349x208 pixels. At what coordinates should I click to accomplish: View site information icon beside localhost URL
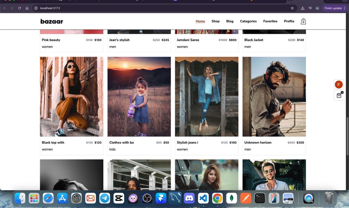coord(36,8)
